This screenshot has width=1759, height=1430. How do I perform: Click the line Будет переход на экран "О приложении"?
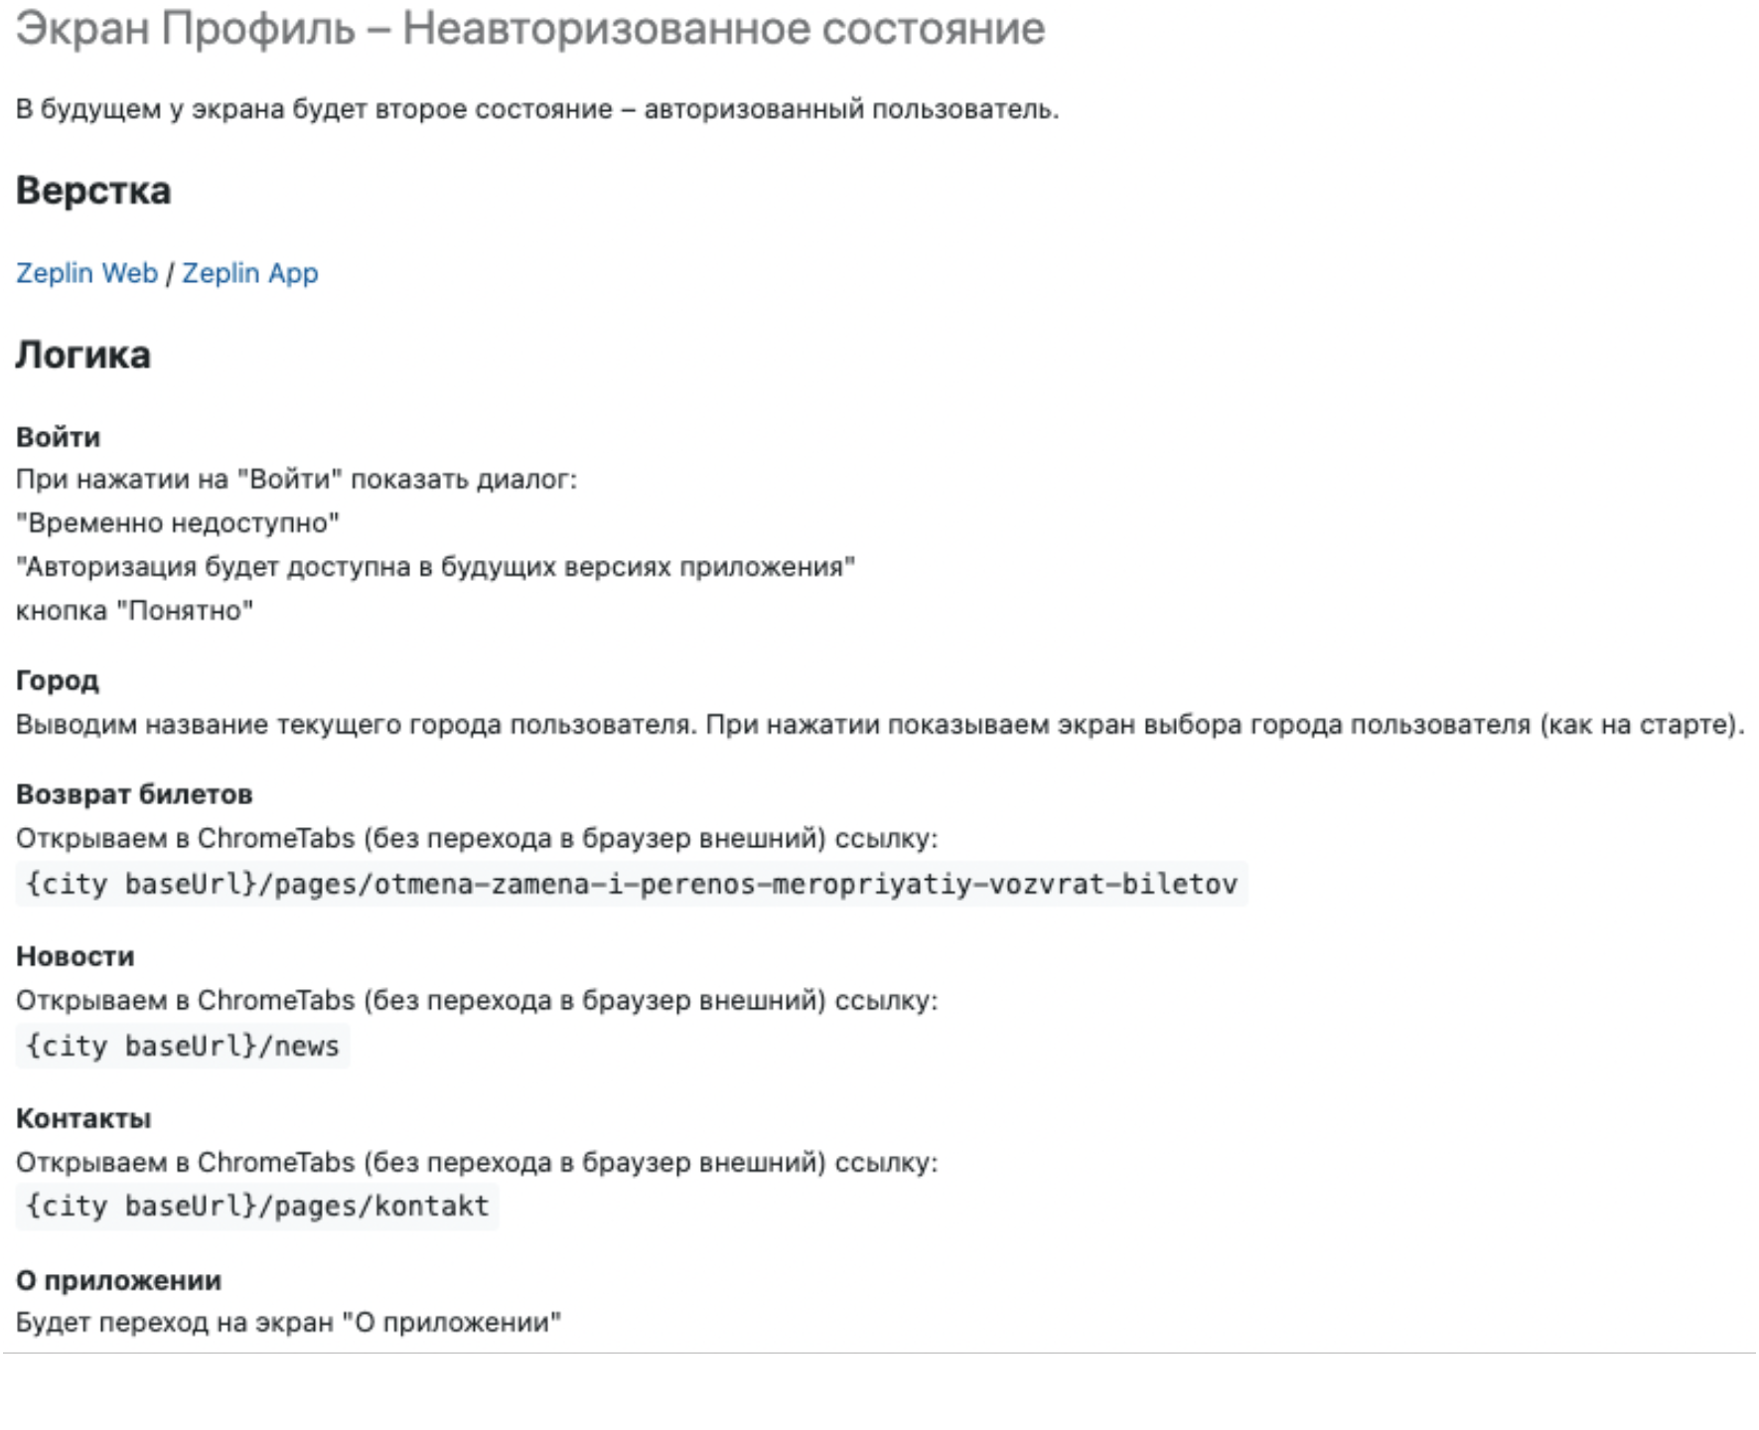click(288, 1323)
